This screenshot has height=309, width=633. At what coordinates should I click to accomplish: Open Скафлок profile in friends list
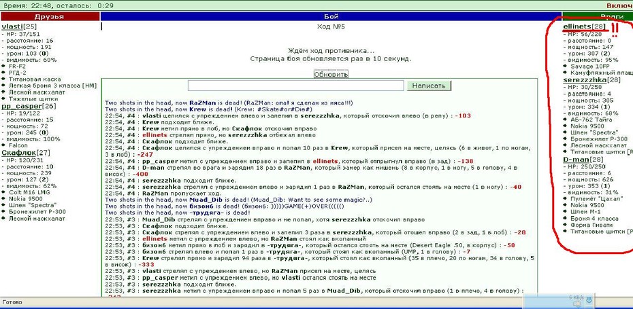18,153
